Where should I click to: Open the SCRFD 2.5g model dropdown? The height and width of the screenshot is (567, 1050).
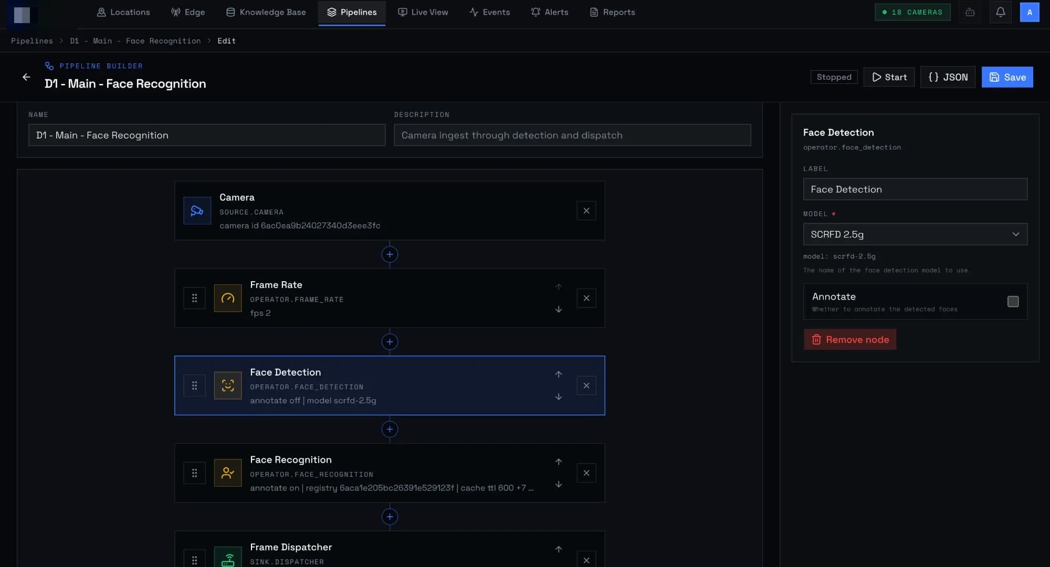915,234
